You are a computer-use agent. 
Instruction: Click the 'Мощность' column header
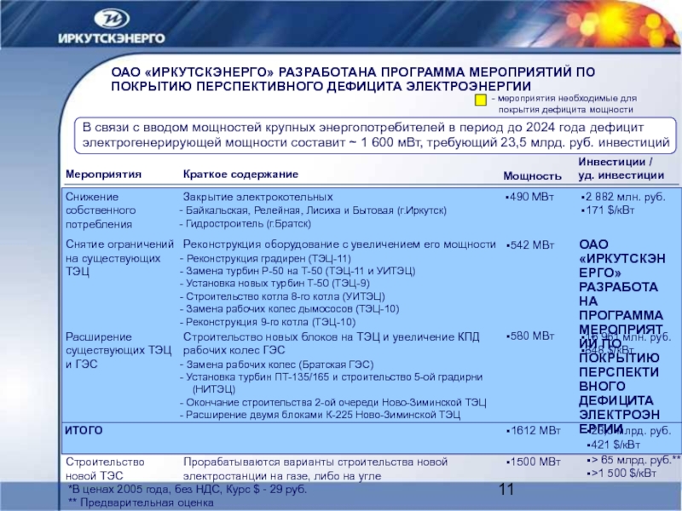[x=532, y=176]
